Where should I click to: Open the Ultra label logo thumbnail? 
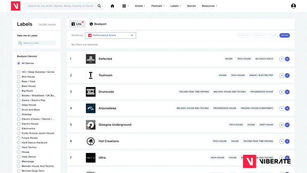click(x=91, y=158)
